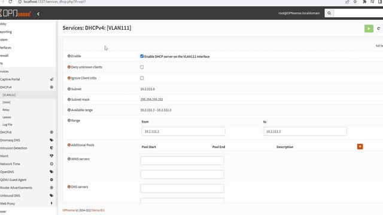This screenshot has height=215, width=383.
Task: Show help for Deny unknown clients
Action: 69,67
